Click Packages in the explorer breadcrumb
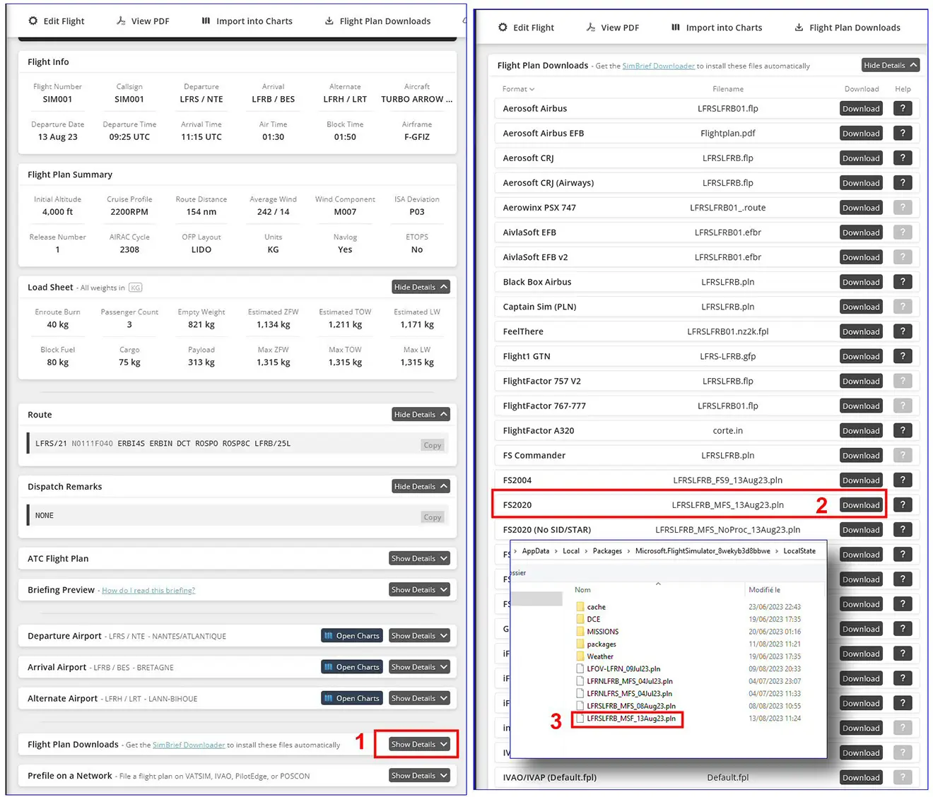The width and height of the screenshot is (933, 797). [x=607, y=551]
